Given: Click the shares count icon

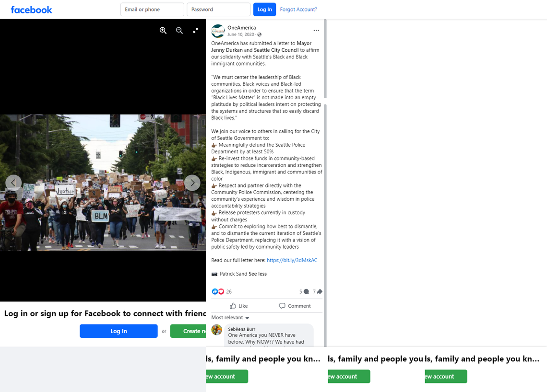Looking at the screenshot, I should point(318,292).
